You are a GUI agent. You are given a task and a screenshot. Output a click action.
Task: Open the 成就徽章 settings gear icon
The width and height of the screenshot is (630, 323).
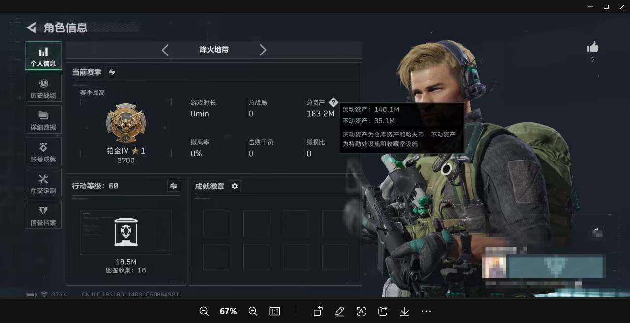[235, 186]
